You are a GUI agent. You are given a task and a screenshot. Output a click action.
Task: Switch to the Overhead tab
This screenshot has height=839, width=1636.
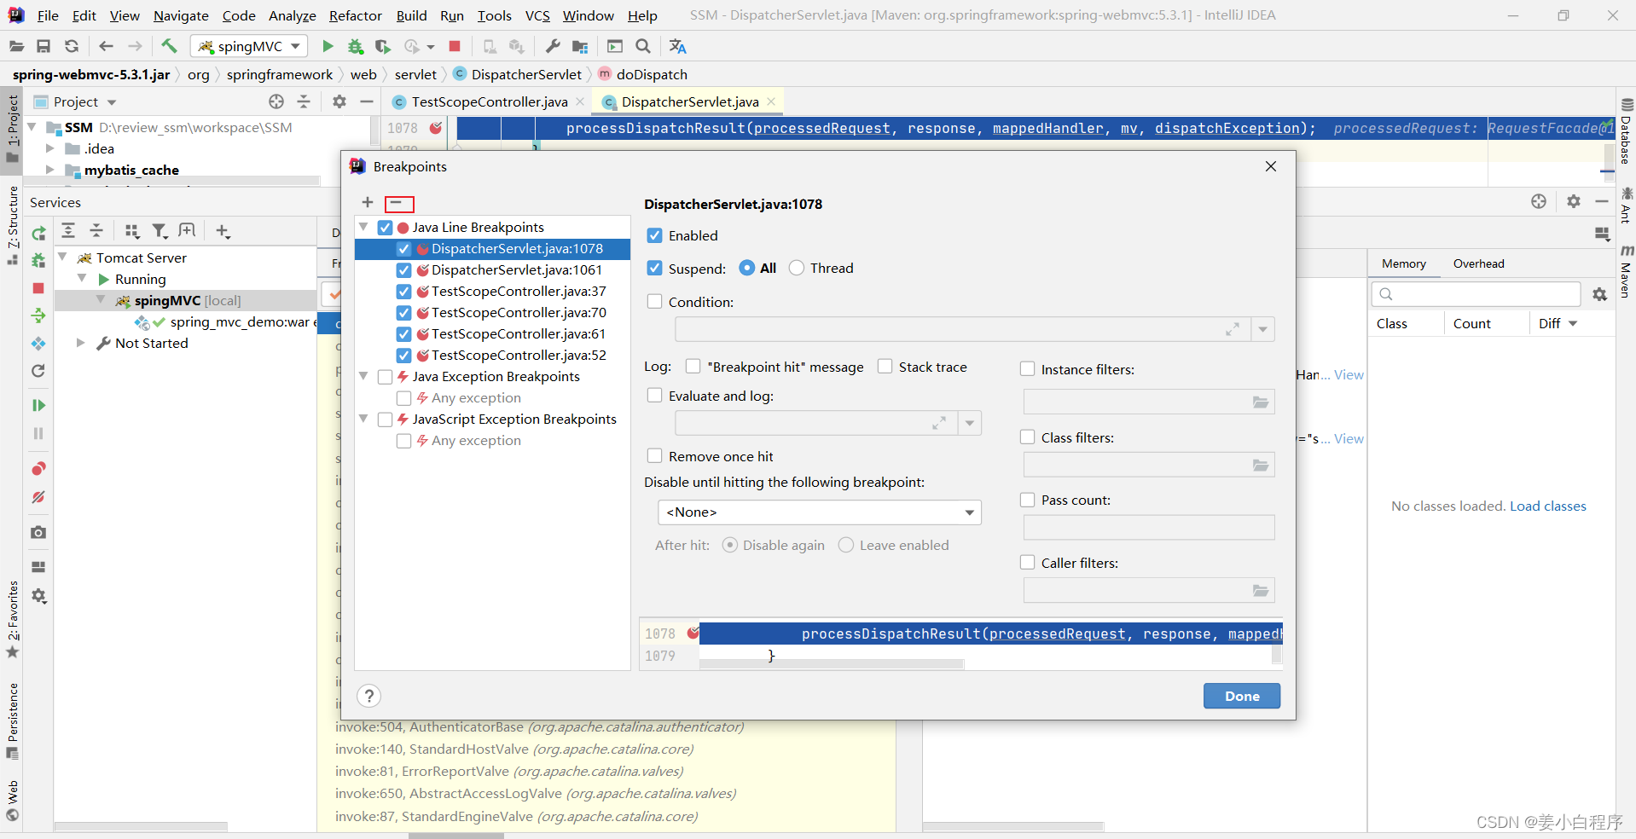click(x=1479, y=263)
